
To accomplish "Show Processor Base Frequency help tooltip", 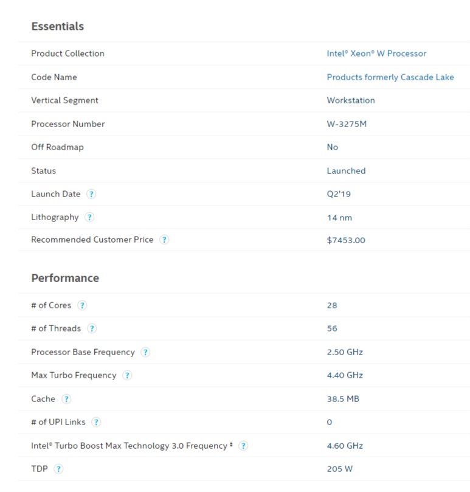I will 145,352.
